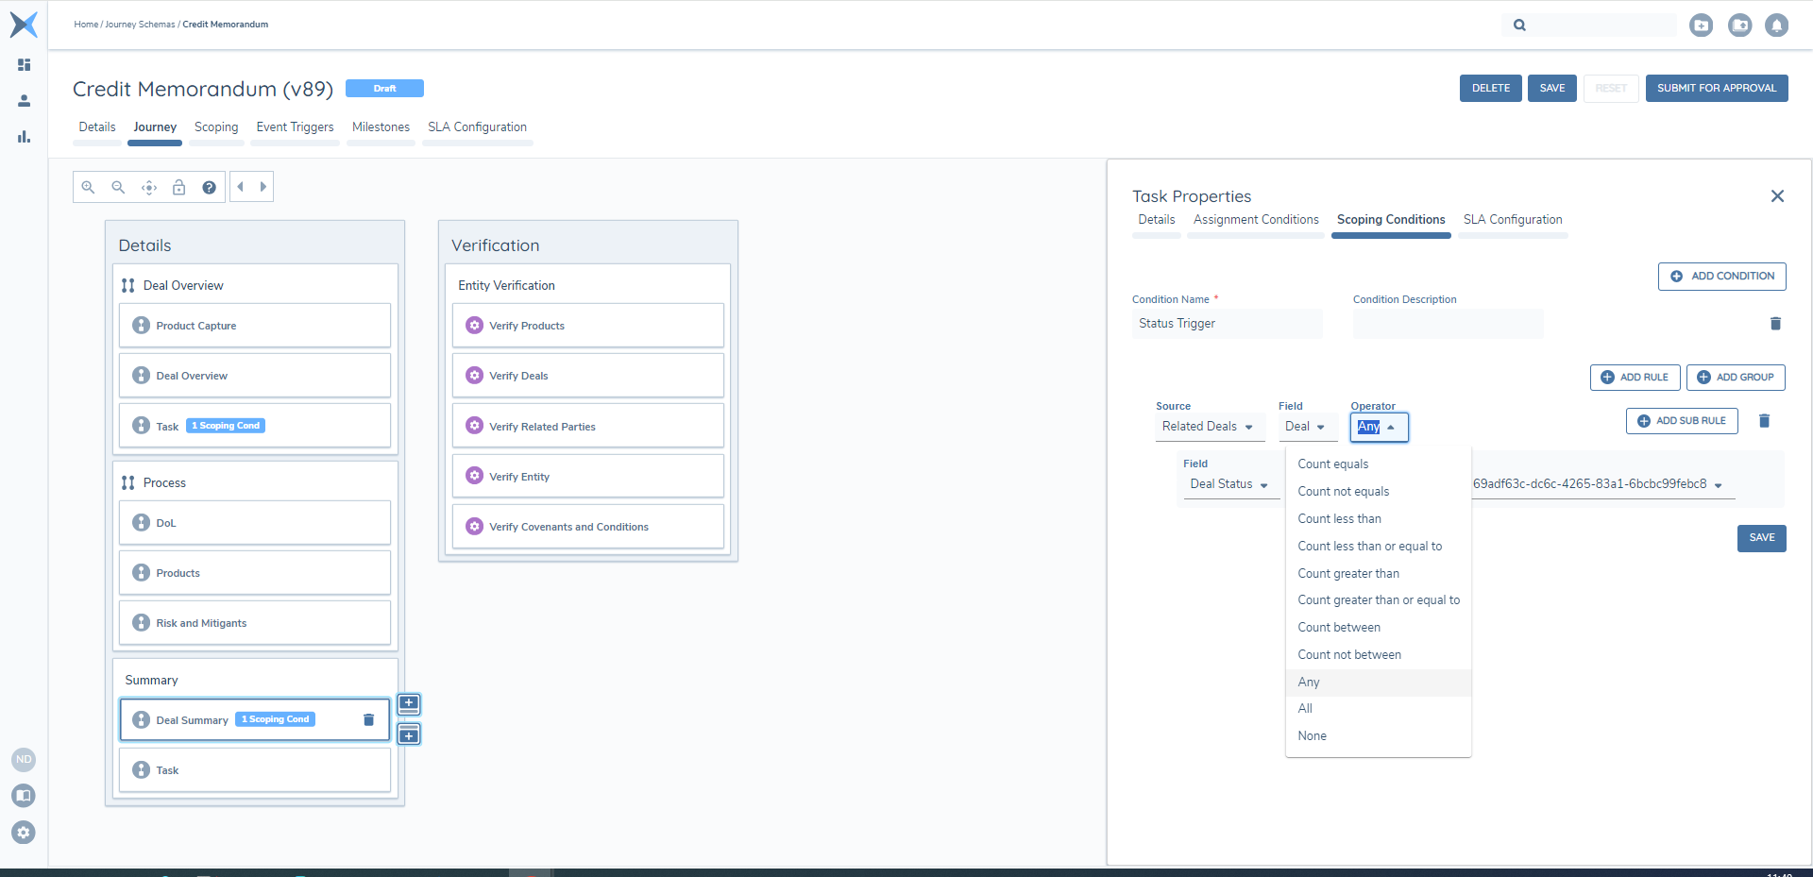1813x877 pixels.
Task: Click the add folder icon in header
Action: pos(1701,25)
